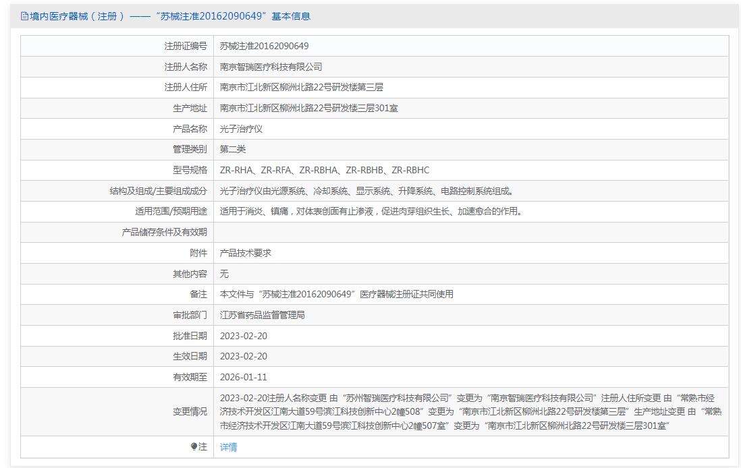This screenshot has width=741, height=468.
Task: Select the 附件 label
Action: click(198, 253)
